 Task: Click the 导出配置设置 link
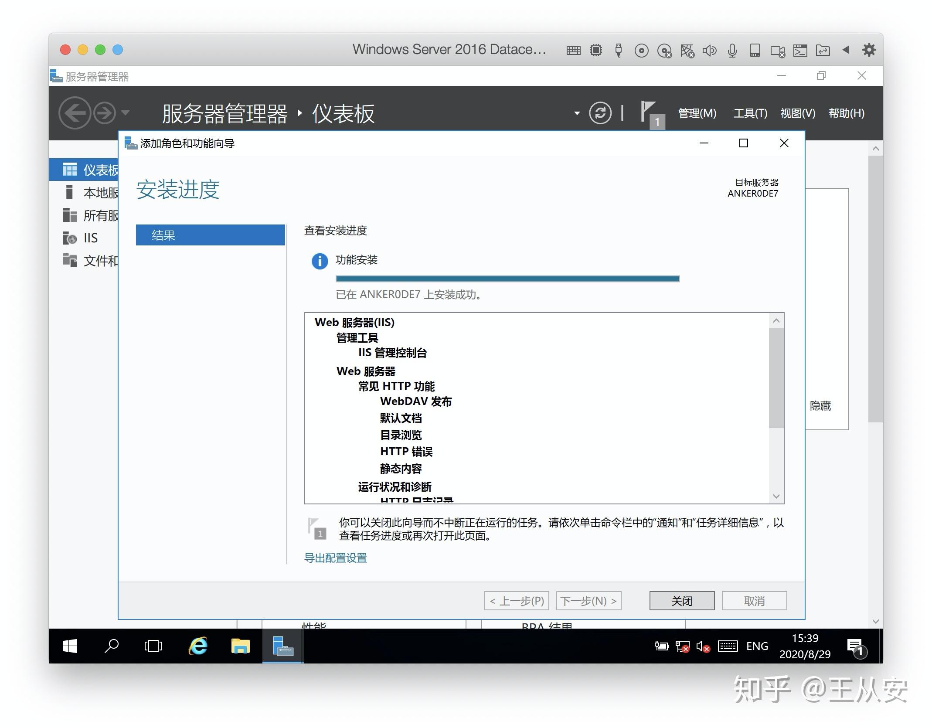point(335,558)
